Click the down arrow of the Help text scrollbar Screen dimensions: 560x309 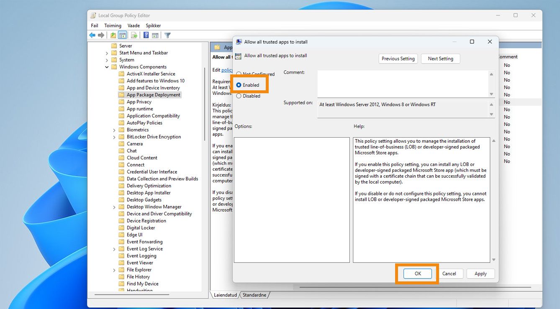494,260
